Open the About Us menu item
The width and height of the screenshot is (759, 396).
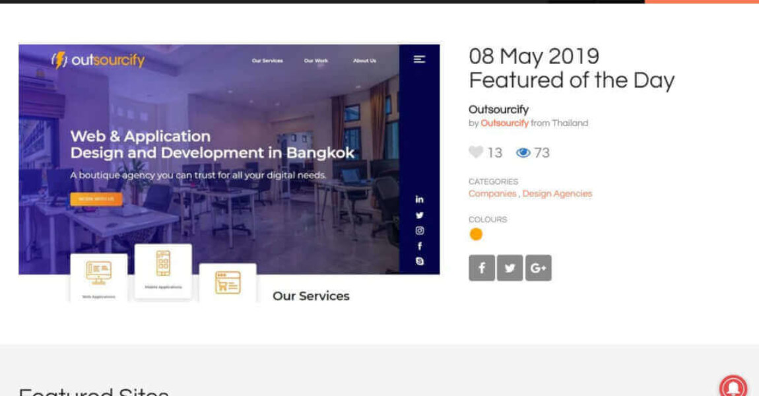(364, 61)
